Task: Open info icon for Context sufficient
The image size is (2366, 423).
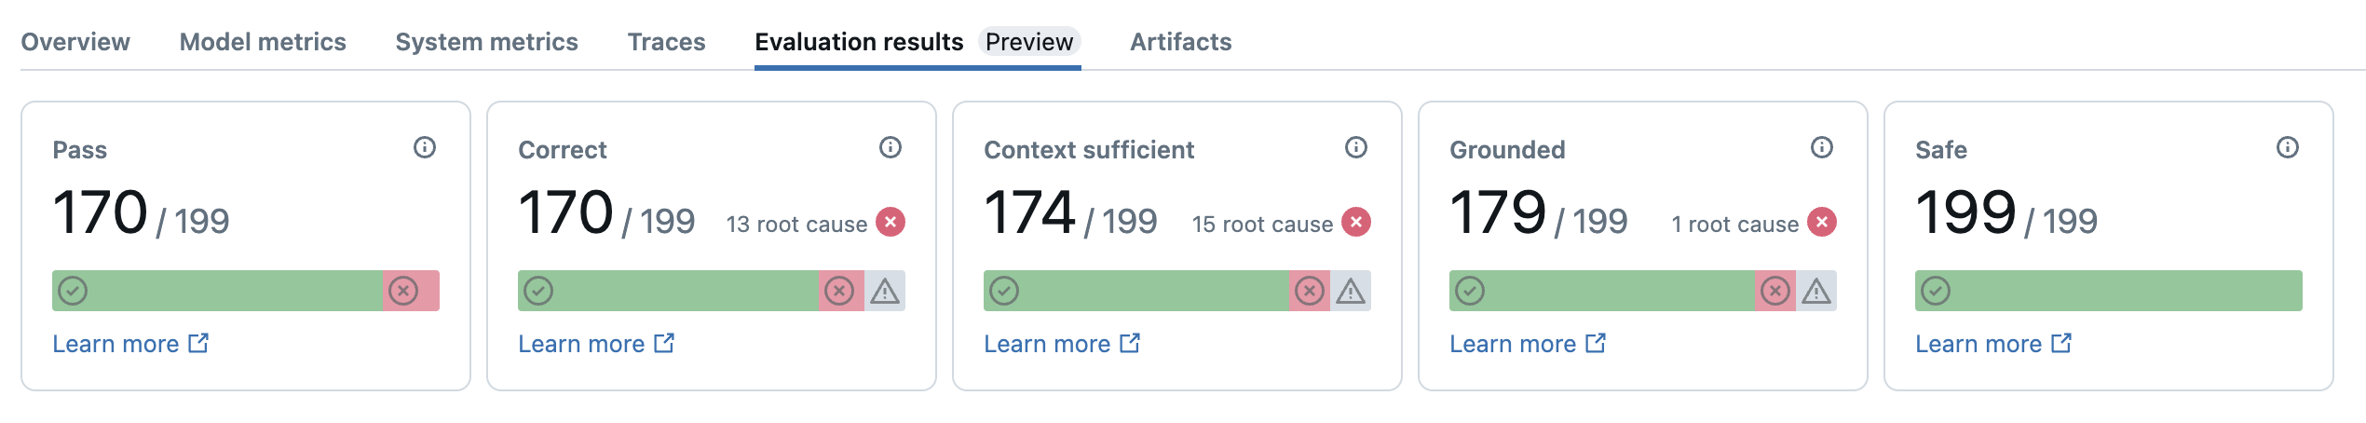Action: [x=1356, y=147]
